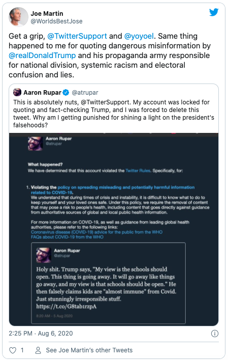228x360 pixels.
Task: Click the person icon beside See other Tweets
Action: (x=38, y=350)
